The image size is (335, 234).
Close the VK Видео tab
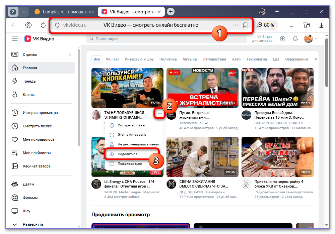click(159, 12)
